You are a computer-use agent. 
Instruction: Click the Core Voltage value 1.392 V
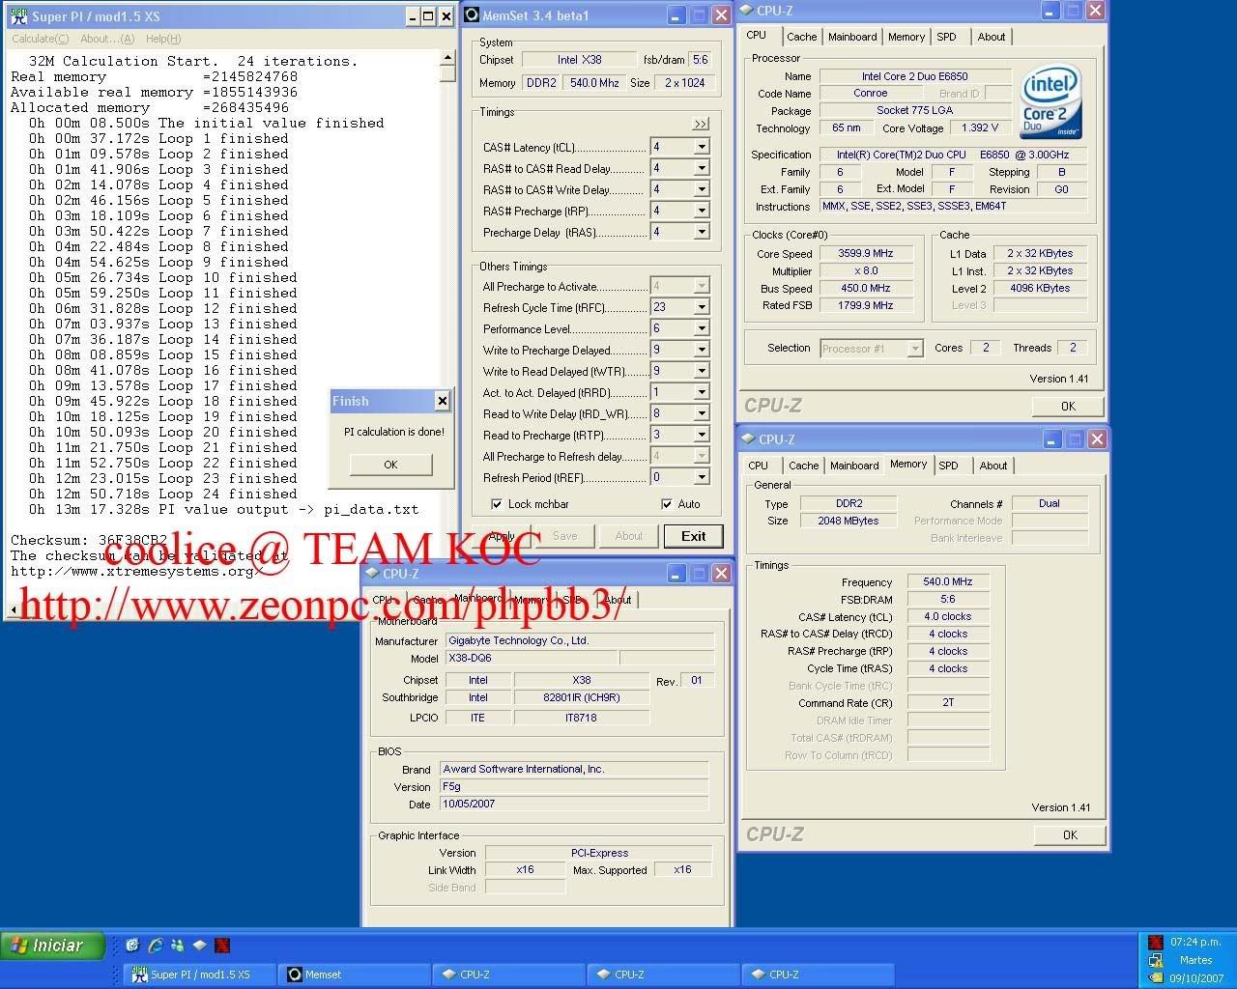tap(980, 128)
